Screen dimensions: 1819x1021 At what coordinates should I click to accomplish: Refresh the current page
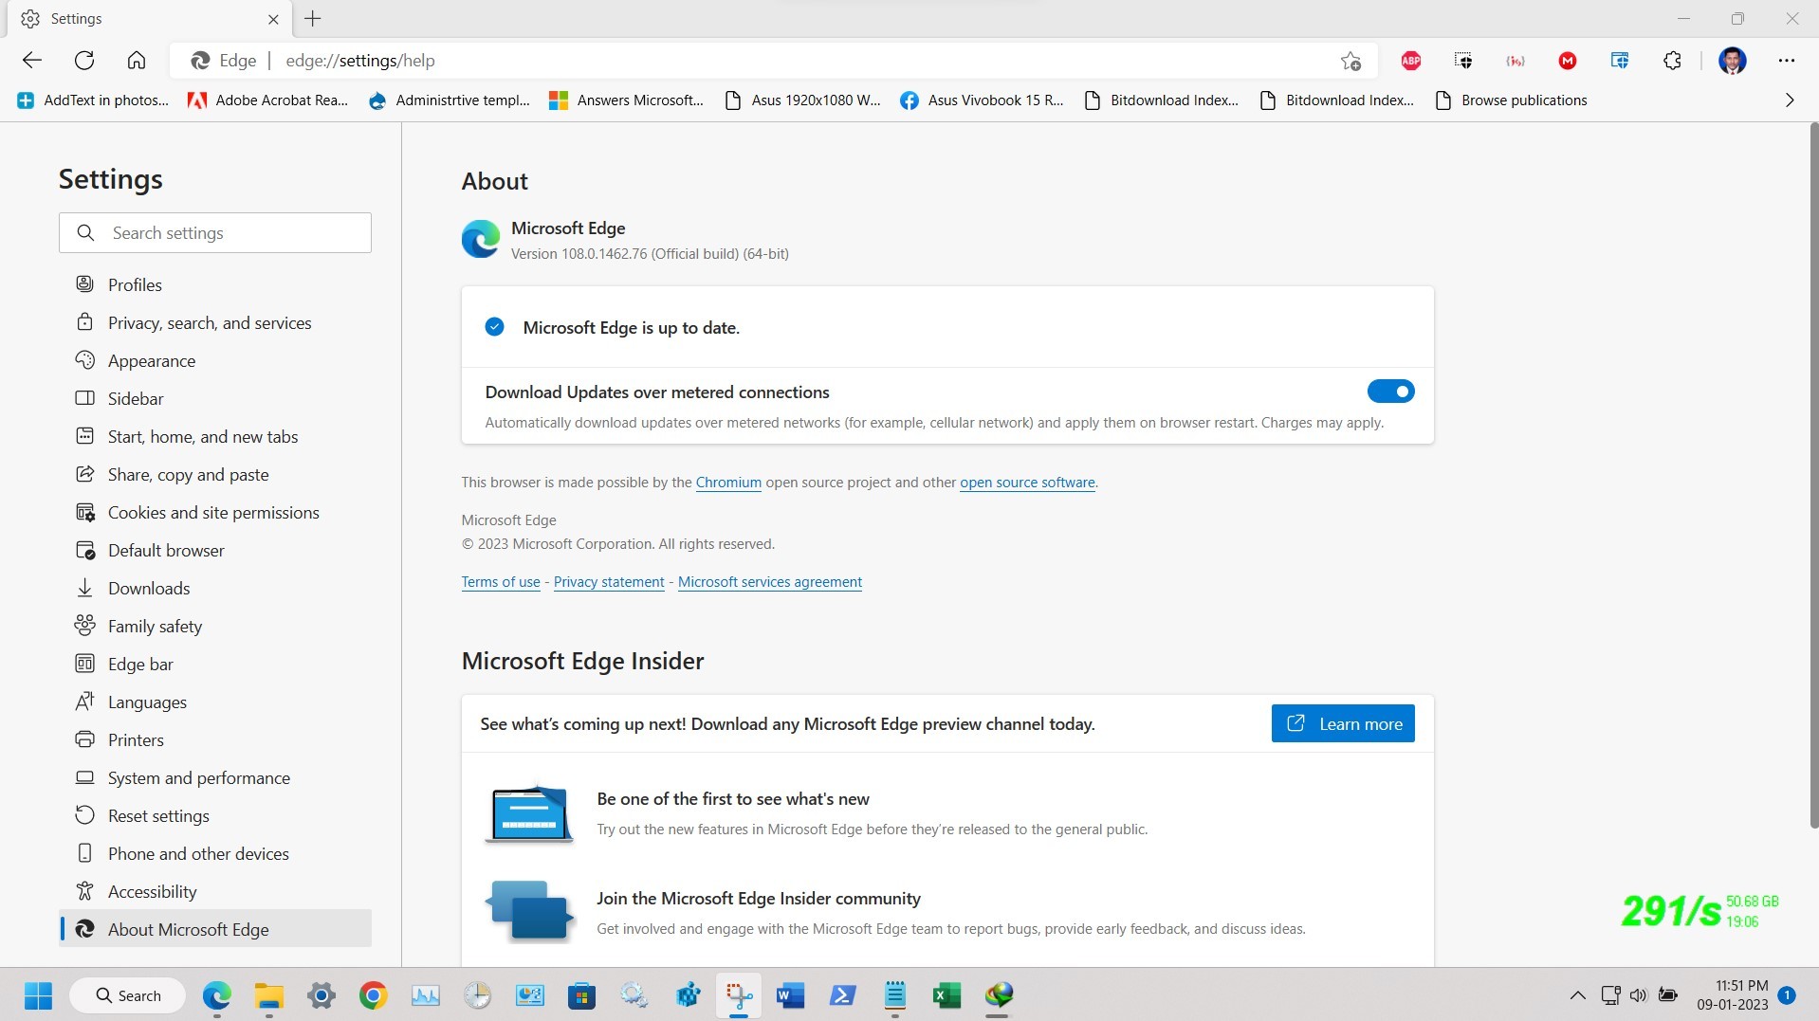click(x=84, y=61)
